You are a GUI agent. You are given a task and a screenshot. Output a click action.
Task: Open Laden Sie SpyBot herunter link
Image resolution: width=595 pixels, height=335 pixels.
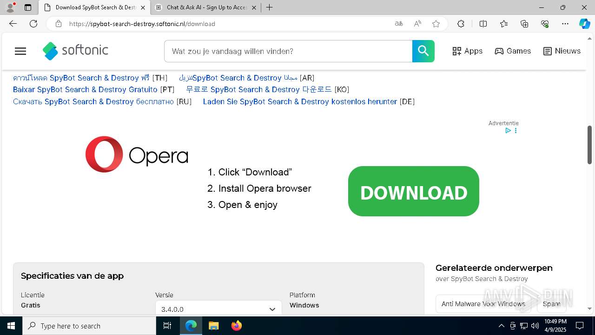[300, 101]
